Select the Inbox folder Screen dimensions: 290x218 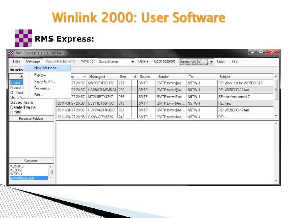(15, 83)
